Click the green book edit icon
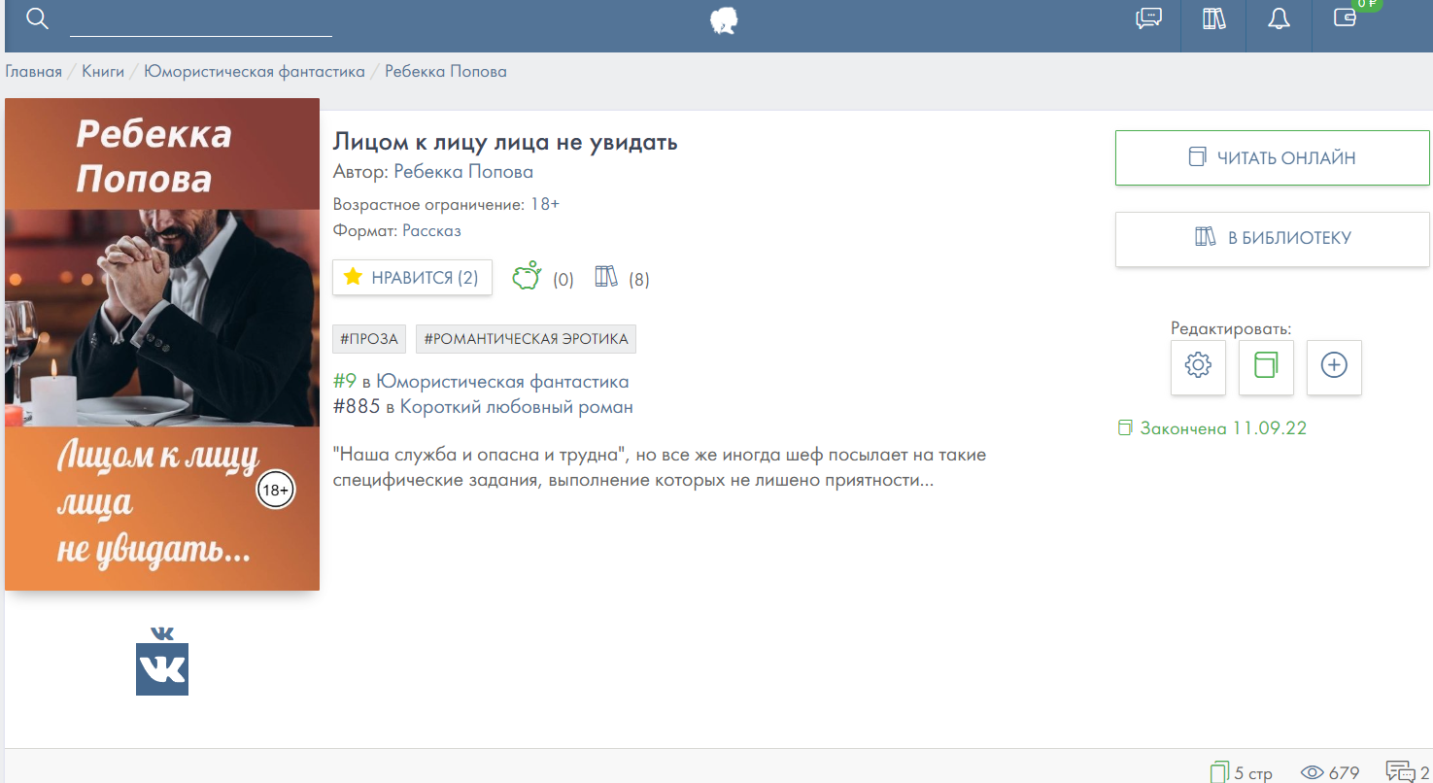 tap(1266, 366)
